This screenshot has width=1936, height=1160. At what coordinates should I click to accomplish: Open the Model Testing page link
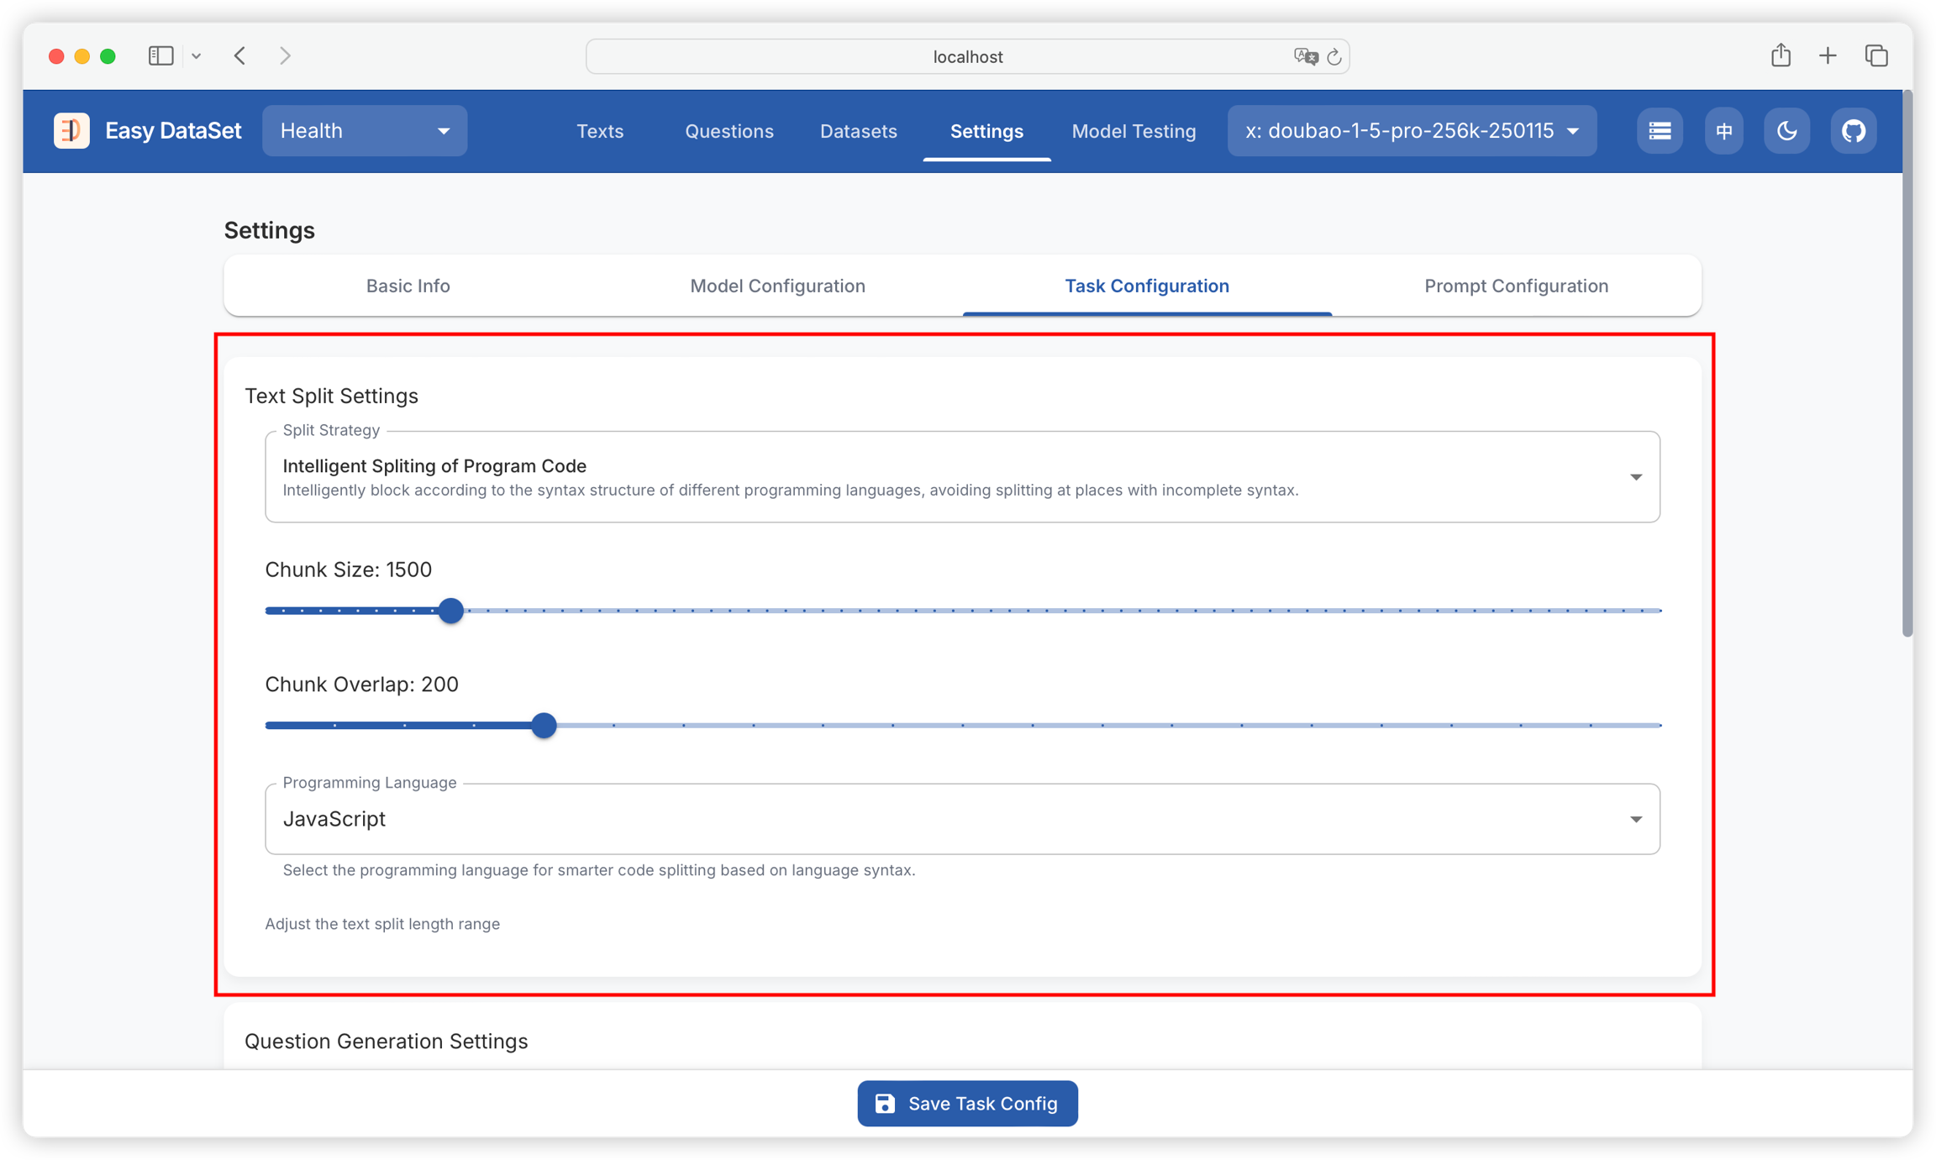1134,131
